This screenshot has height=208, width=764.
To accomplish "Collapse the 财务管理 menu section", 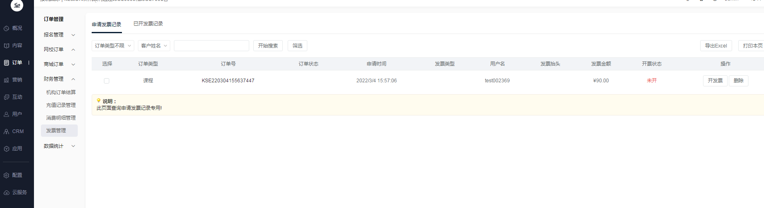I will coord(59,79).
